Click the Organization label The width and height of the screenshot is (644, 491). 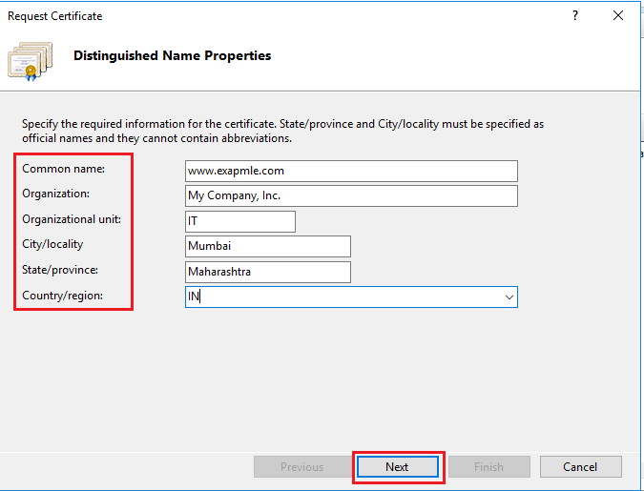pyautogui.click(x=56, y=194)
